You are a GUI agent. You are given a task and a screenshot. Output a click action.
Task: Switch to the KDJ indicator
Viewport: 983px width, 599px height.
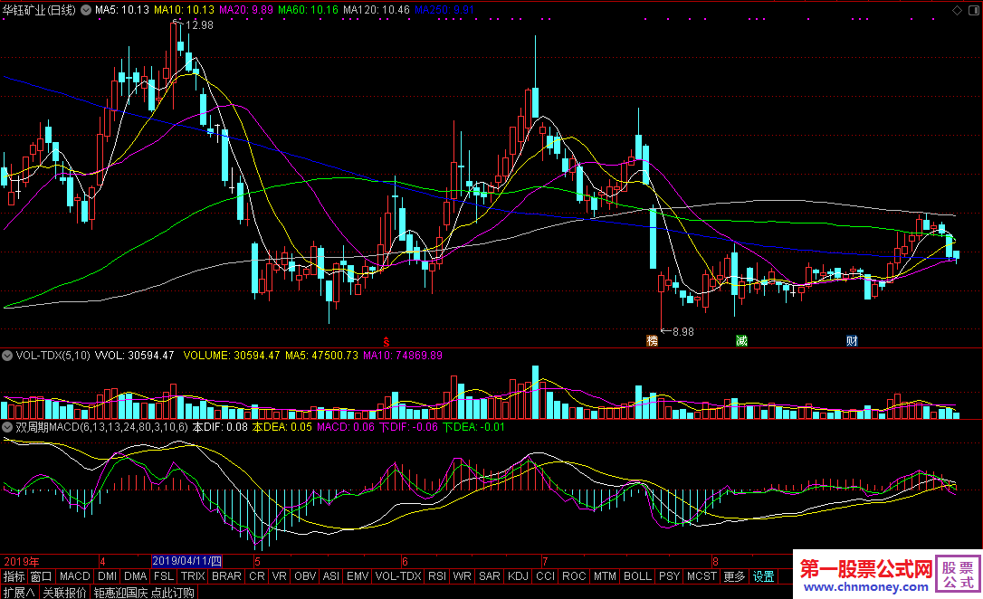(518, 576)
